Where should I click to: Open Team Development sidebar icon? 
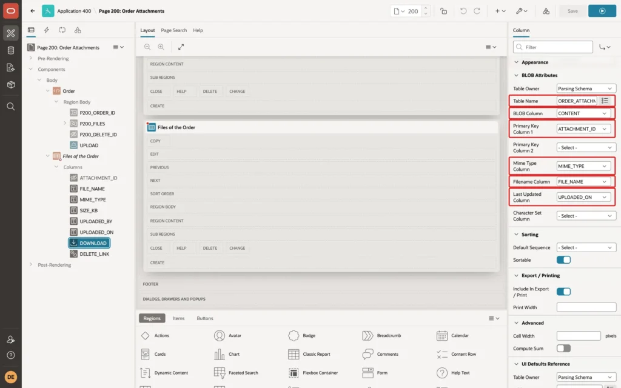point(11,68)
